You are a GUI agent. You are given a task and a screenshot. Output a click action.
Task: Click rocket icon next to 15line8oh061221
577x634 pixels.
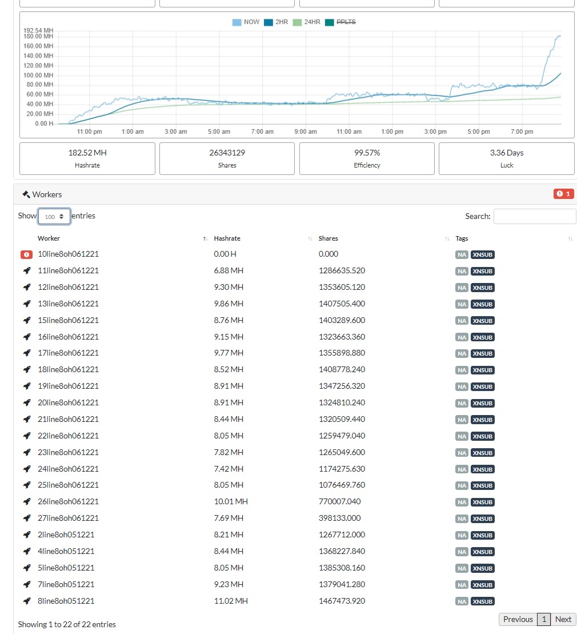click(27, 321)
